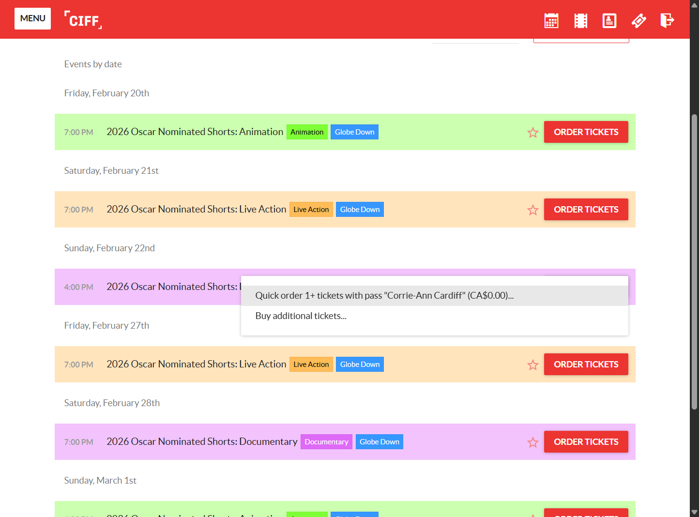This screenshot has height=517, width=699.
Task: Open the calendar schedule icon in header
Action: 551,20
